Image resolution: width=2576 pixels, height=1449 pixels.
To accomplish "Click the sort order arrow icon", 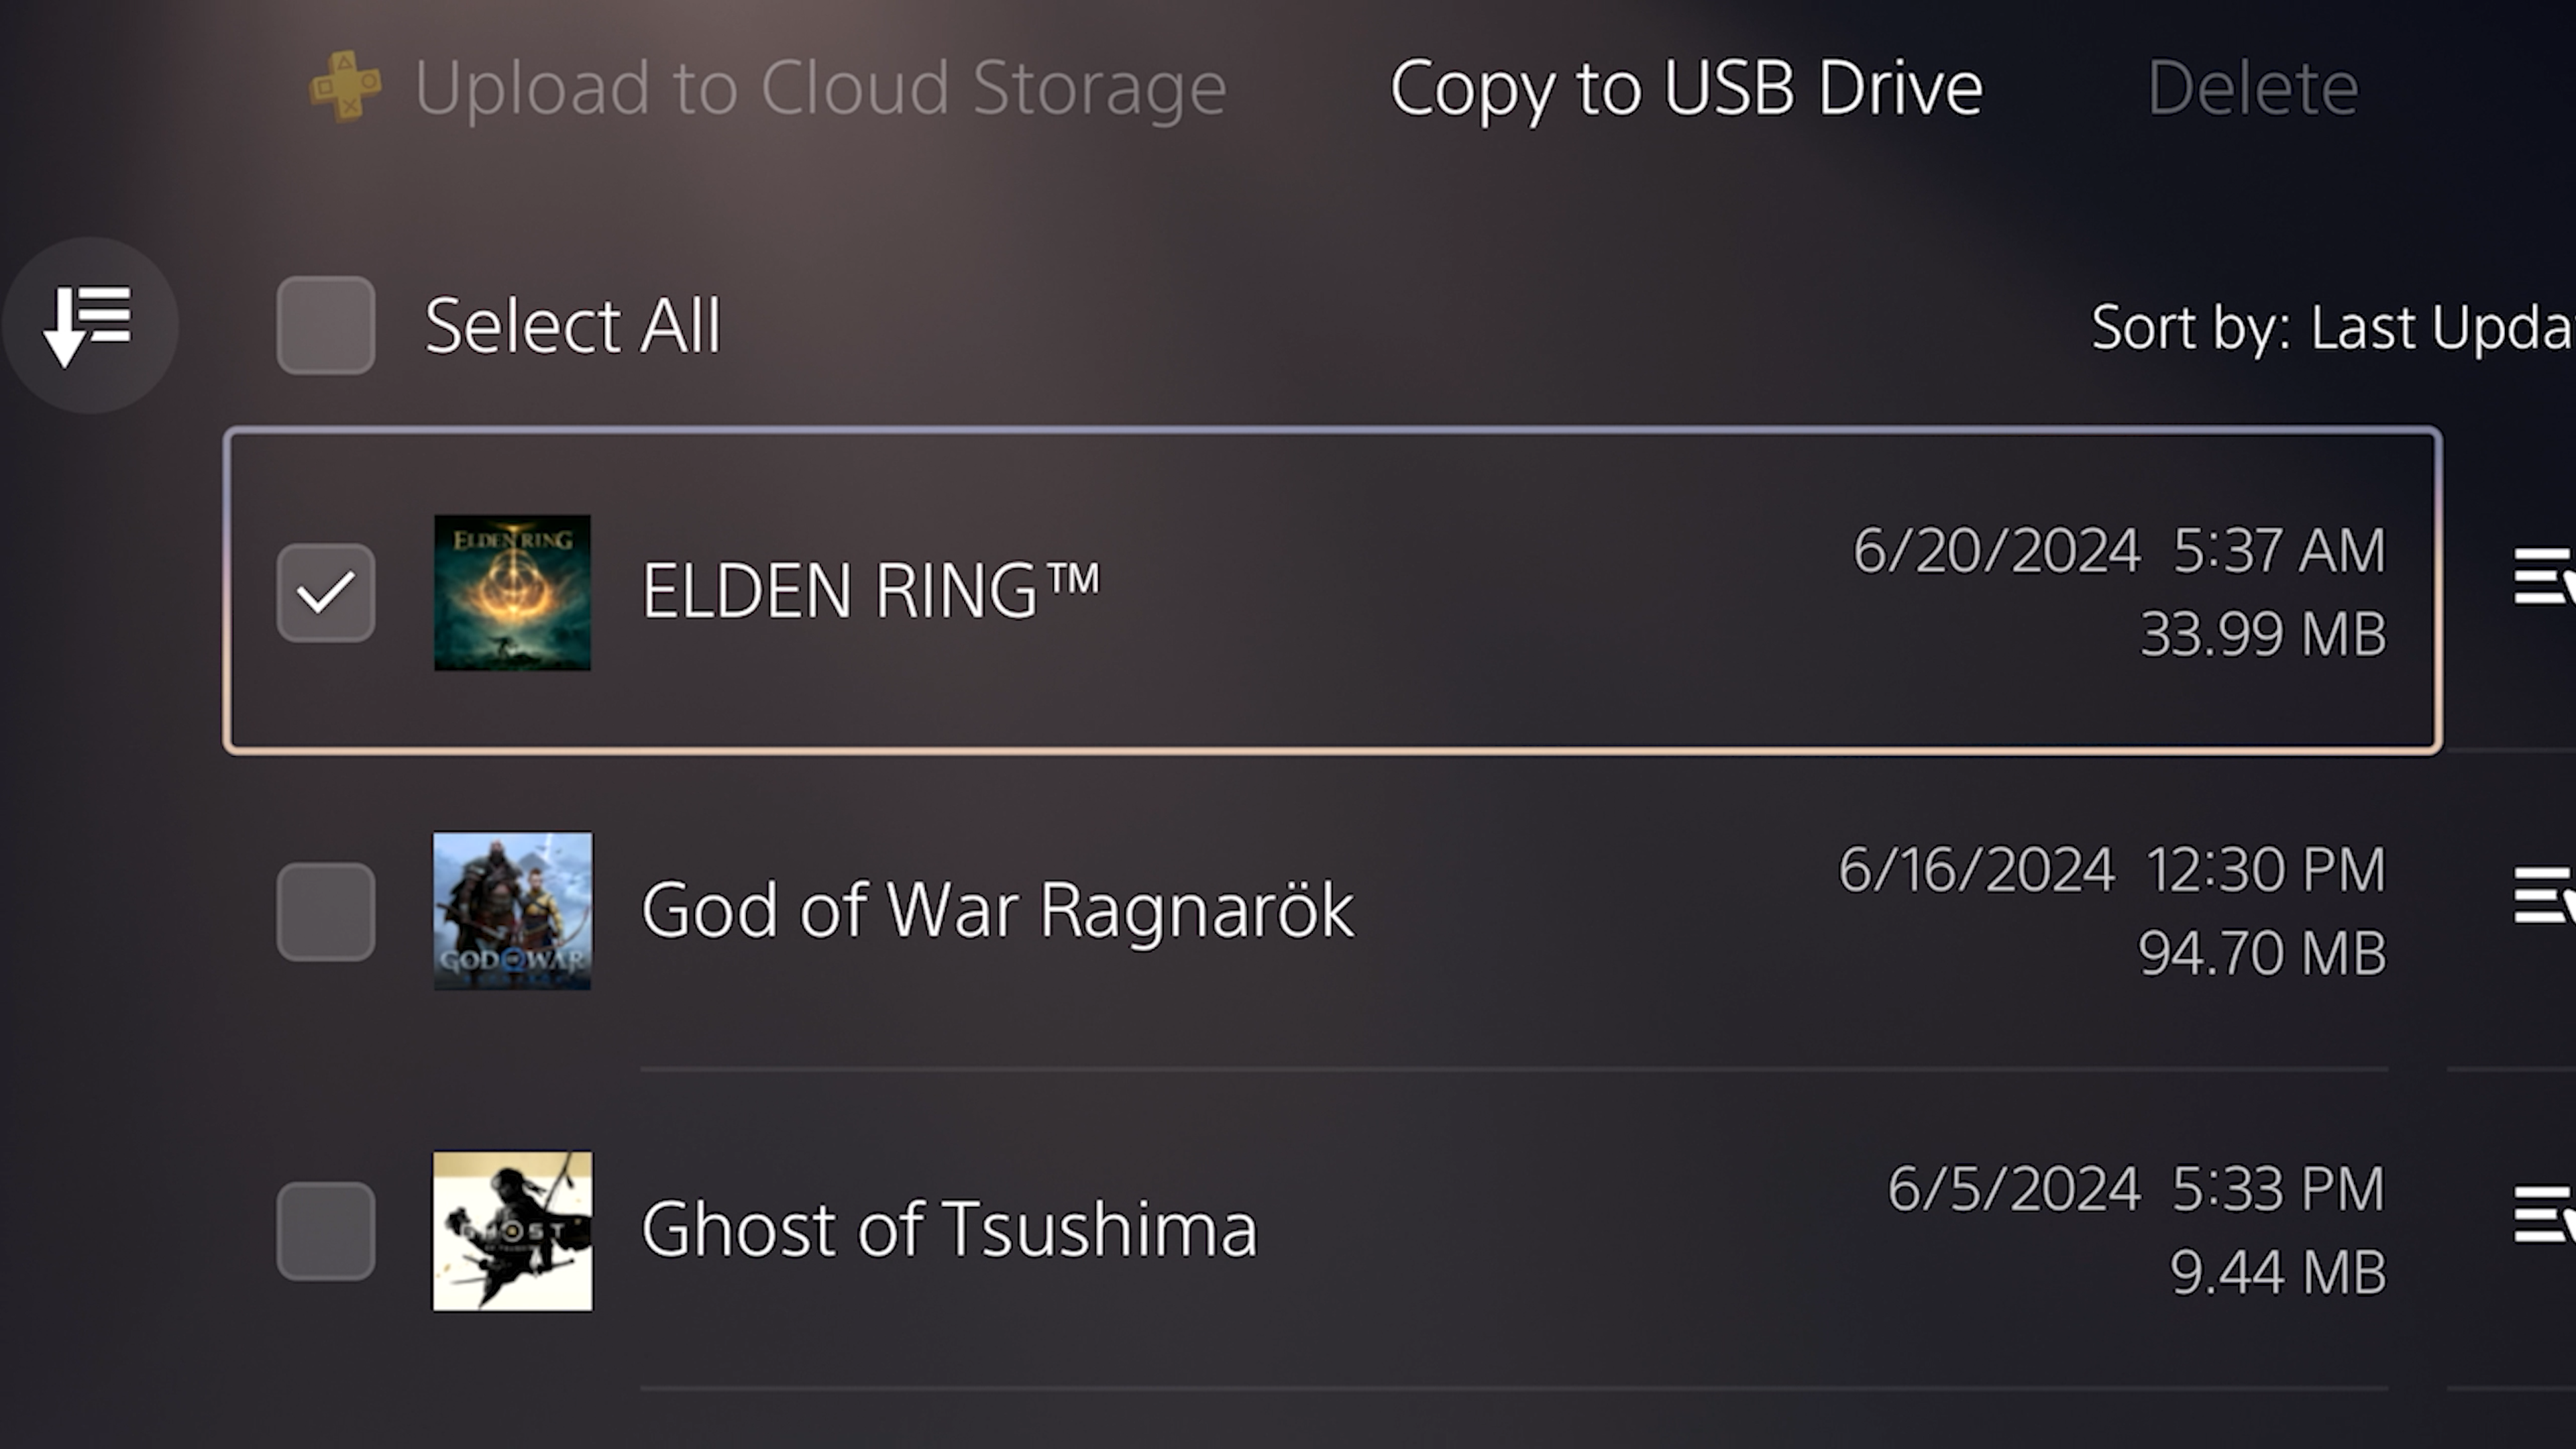I will pyautogui.click(x=89, y=325).
